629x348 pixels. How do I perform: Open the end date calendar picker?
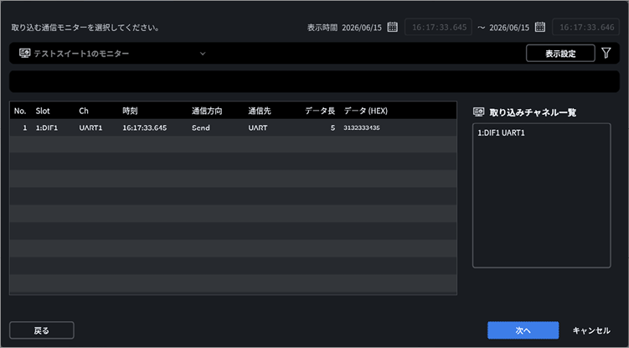(x=540, y=27)
